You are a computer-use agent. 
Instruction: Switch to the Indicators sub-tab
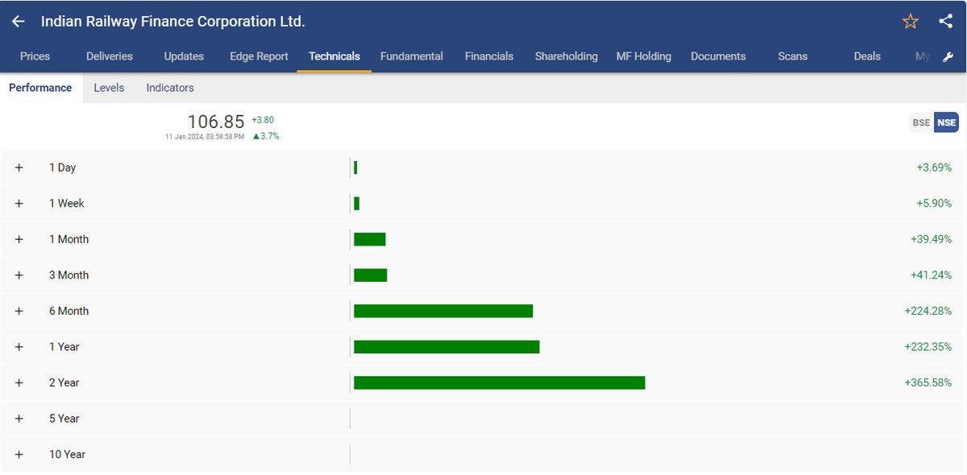click(x=170, y=88)
